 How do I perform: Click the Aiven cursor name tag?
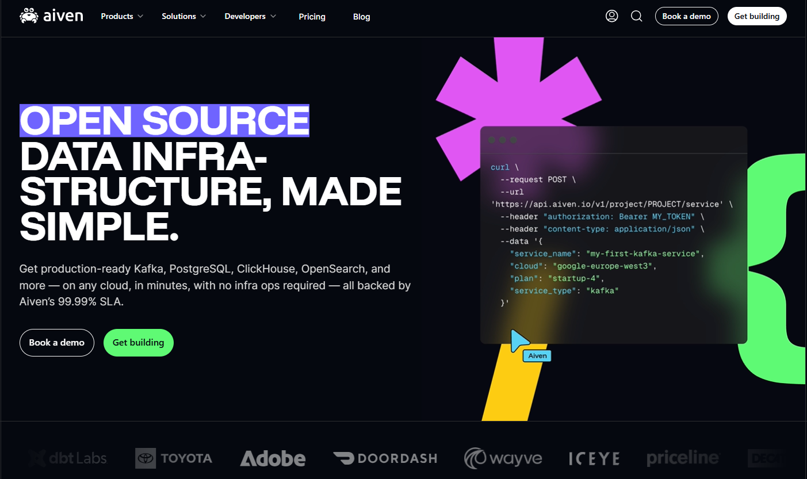(x=537, y=356)
